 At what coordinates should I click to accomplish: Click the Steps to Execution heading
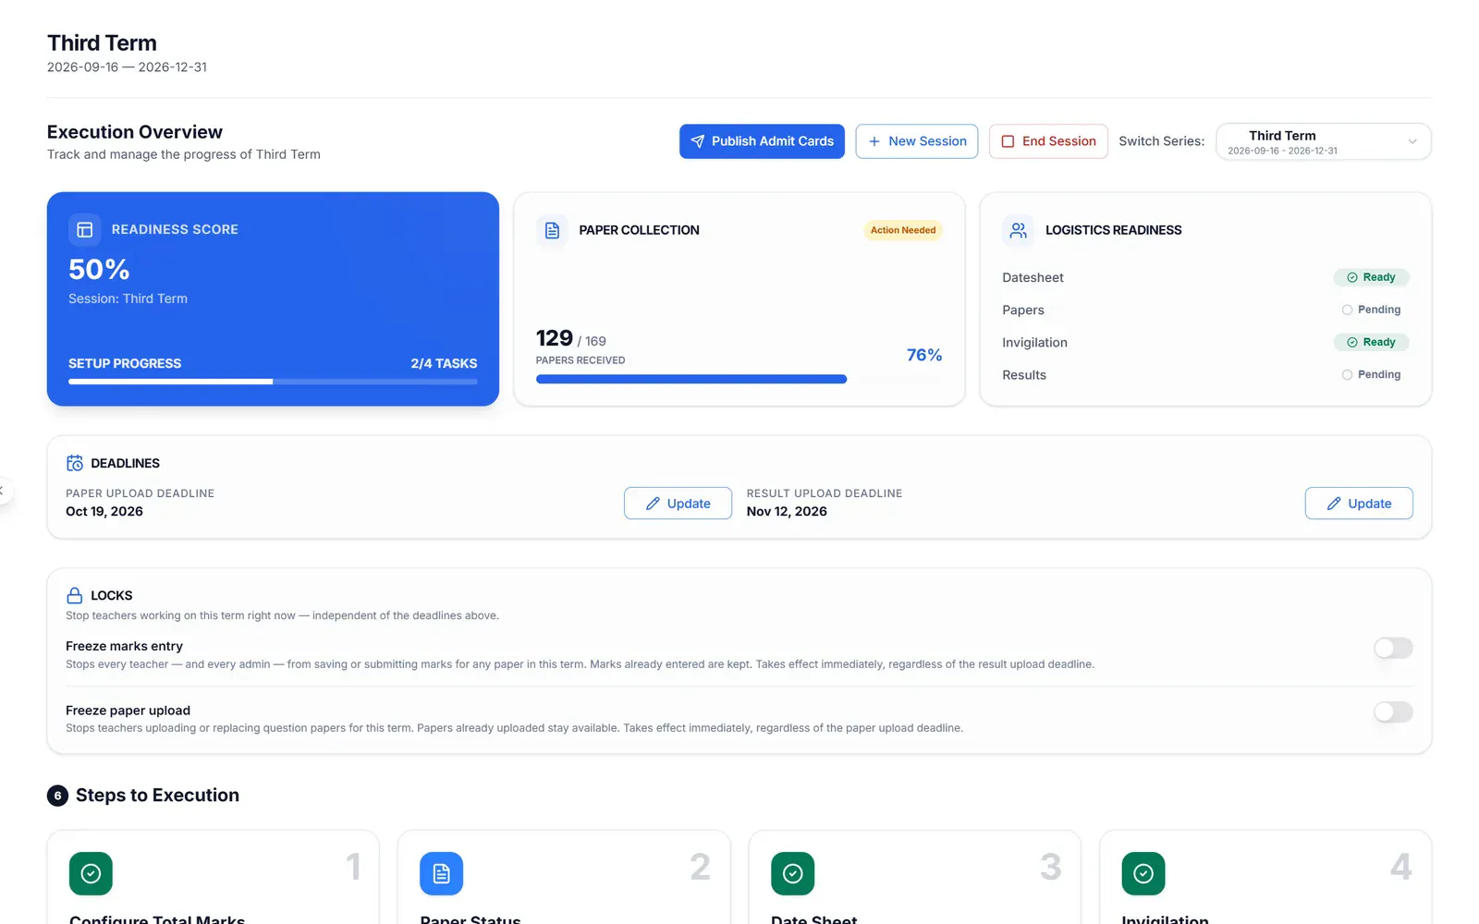pos(157,796)
